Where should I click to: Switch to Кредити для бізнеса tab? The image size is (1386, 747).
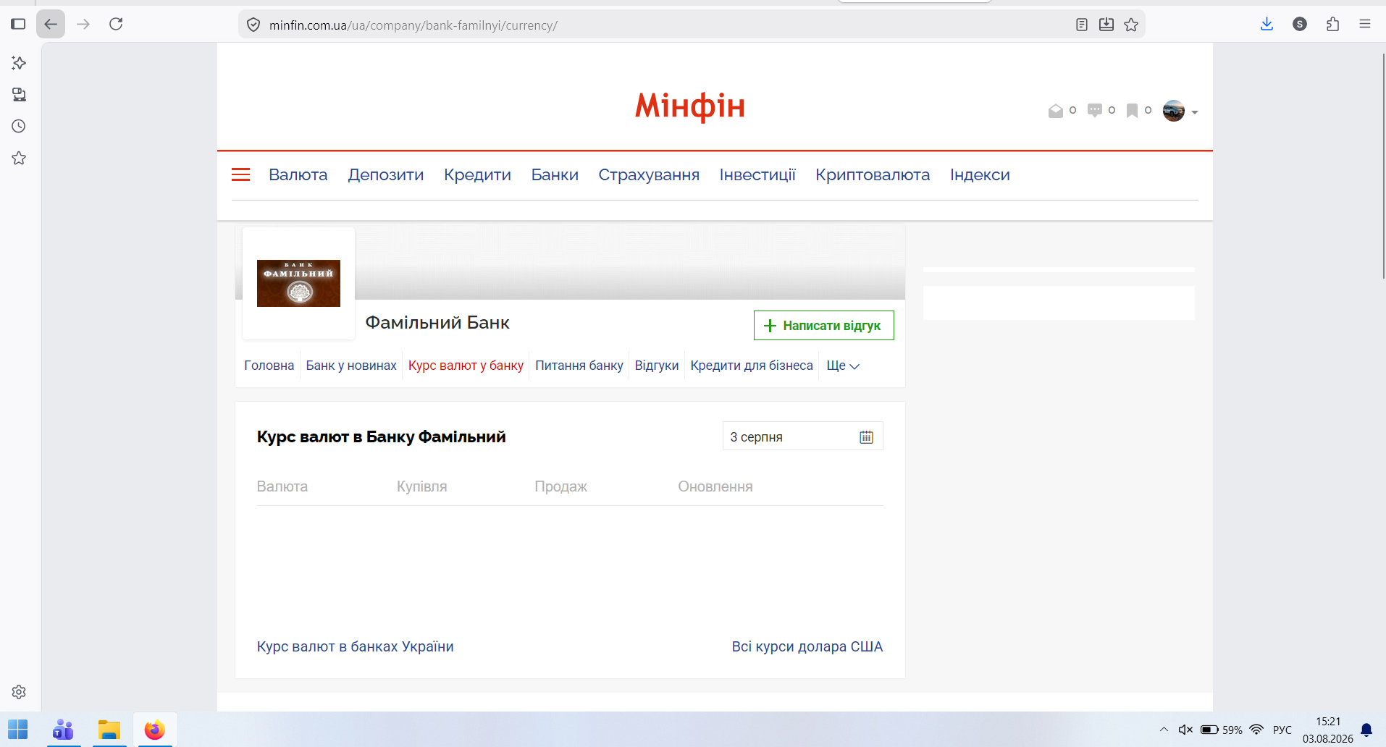(752, 366)
